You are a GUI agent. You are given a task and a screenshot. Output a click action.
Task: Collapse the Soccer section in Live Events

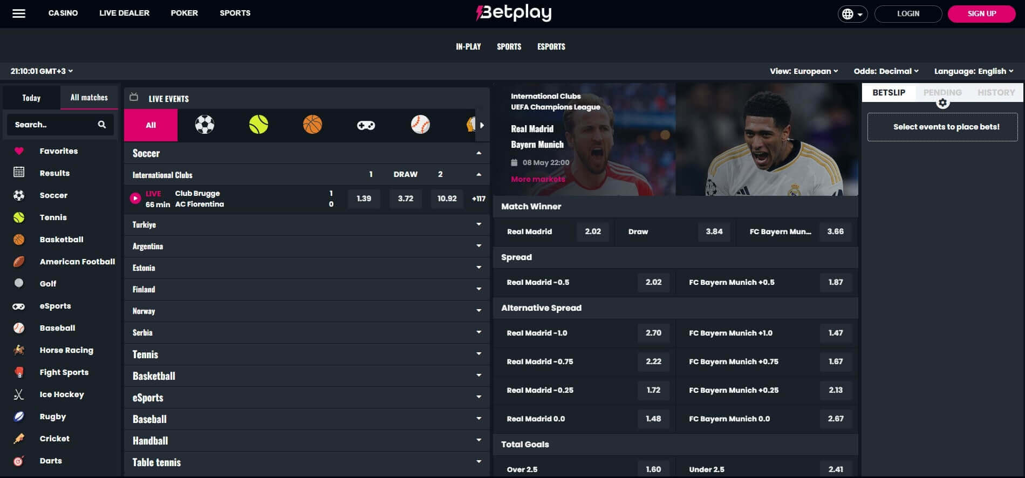point(478,153)
